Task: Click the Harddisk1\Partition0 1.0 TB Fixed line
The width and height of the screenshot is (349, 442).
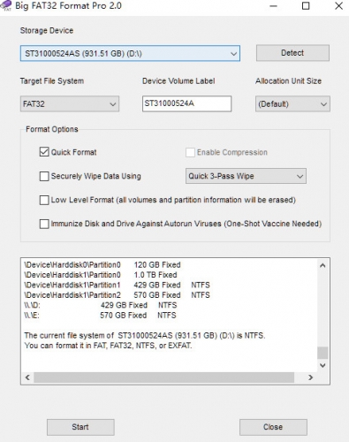Action: (101, 275)
